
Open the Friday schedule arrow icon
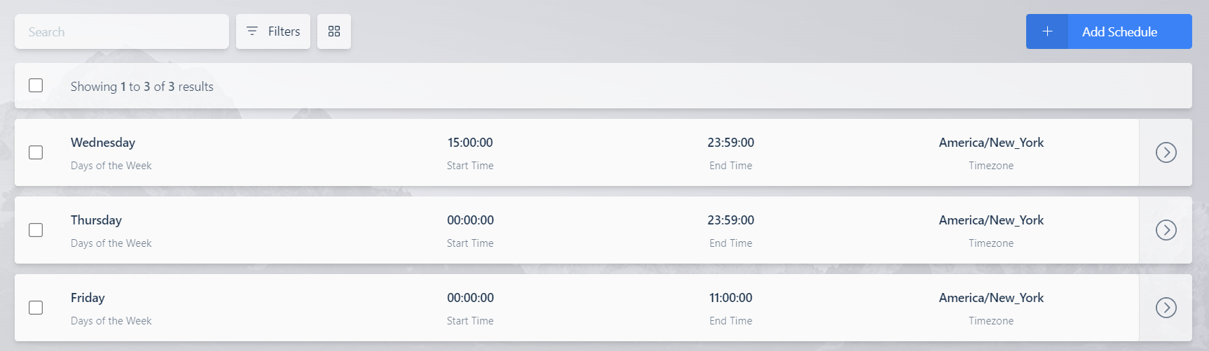1166,308
